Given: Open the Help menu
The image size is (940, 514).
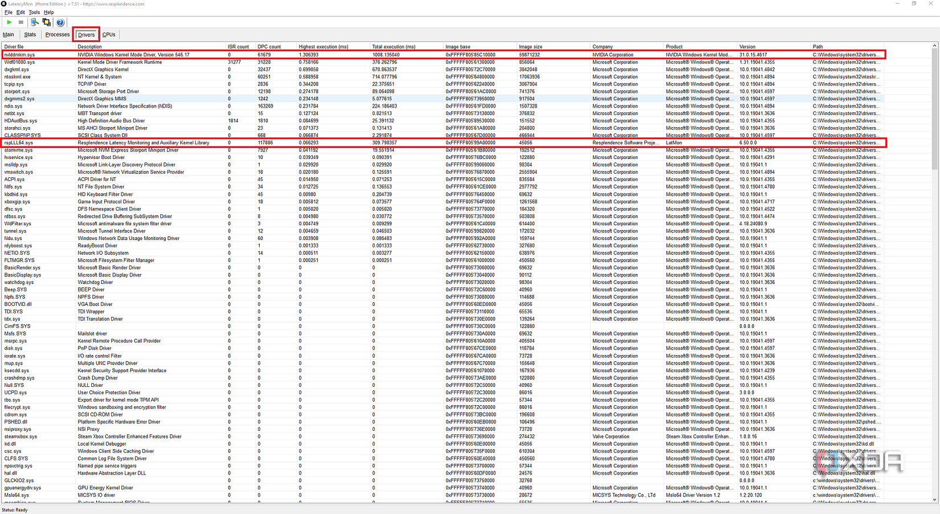Looking at the screenshot, I should (x=49, y=12).
